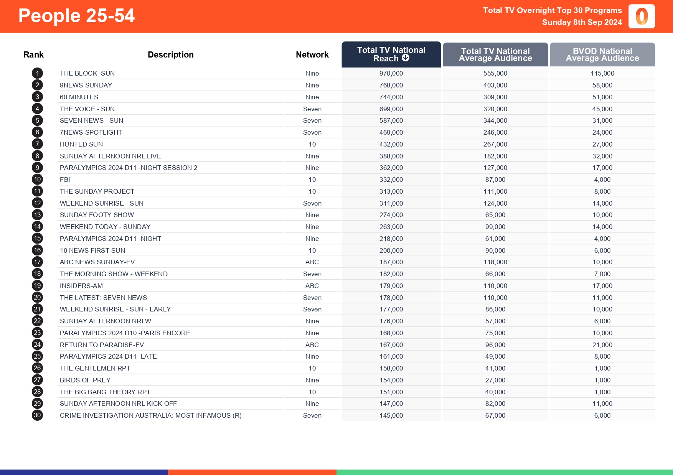Viewport: 673px width, 476px height.
Task: Open THE VOICE - SUN program entry
Action: (87, 109)
